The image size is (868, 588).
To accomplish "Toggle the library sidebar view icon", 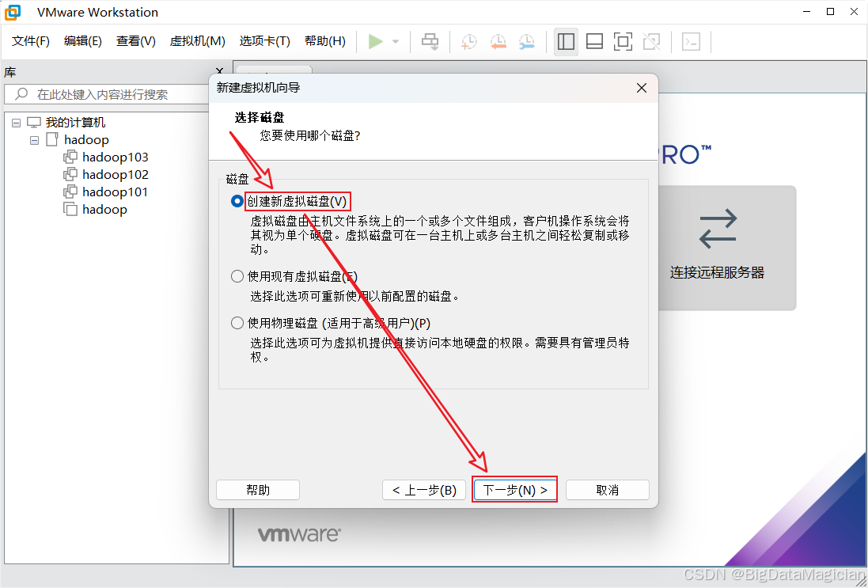I will pos(566,41).
